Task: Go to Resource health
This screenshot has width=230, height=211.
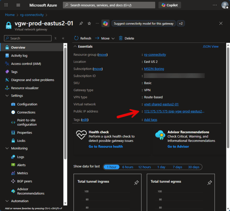Action: pos(106,146)
